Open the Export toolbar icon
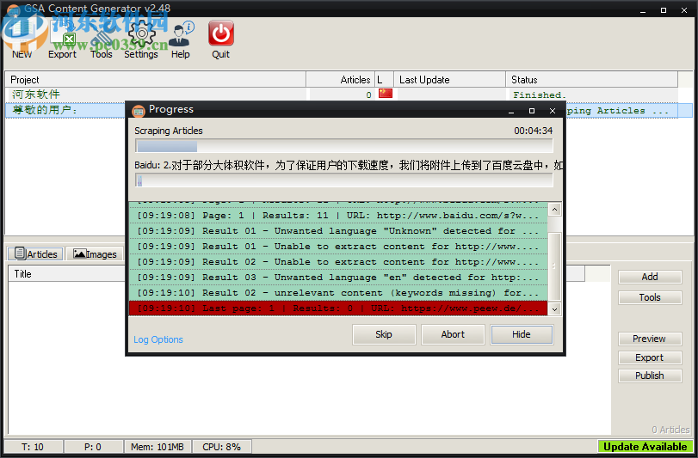Viewport: 698px width, 458px height. [x=62, y=40]
